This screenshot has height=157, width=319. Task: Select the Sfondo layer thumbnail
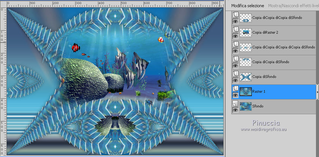[x=246, y=106]
